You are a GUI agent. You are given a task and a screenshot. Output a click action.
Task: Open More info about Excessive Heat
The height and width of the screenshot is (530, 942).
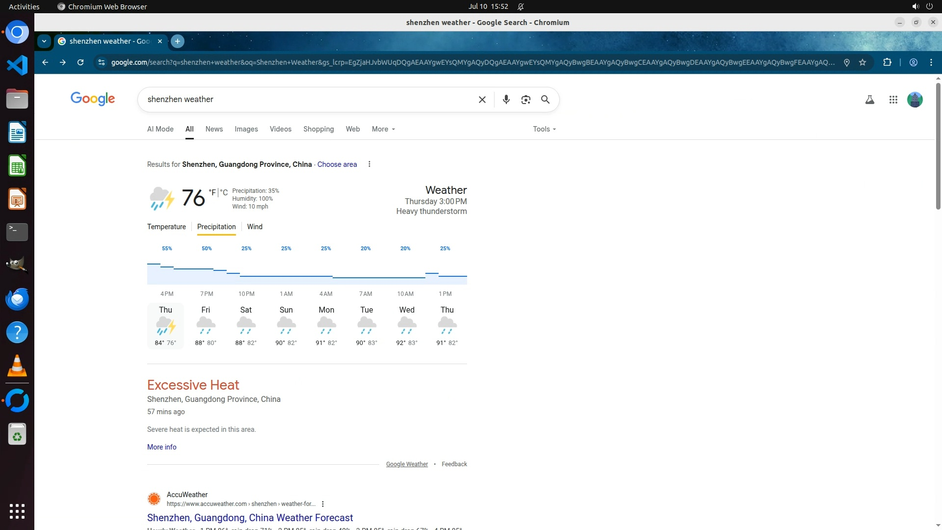coord(161,447)
